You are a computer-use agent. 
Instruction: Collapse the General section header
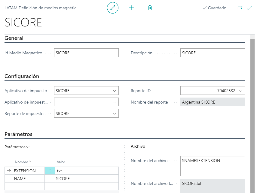pos(14,38)
